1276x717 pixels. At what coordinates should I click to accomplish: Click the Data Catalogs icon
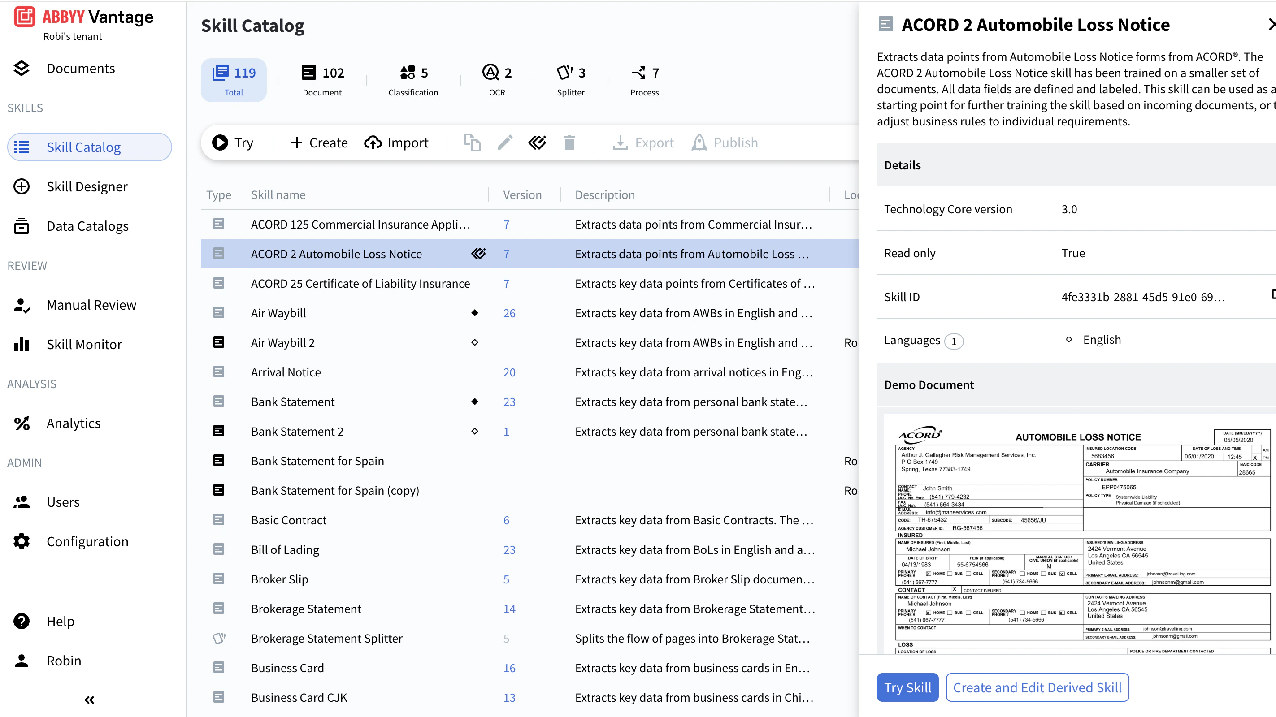click(x=22, y=226)
